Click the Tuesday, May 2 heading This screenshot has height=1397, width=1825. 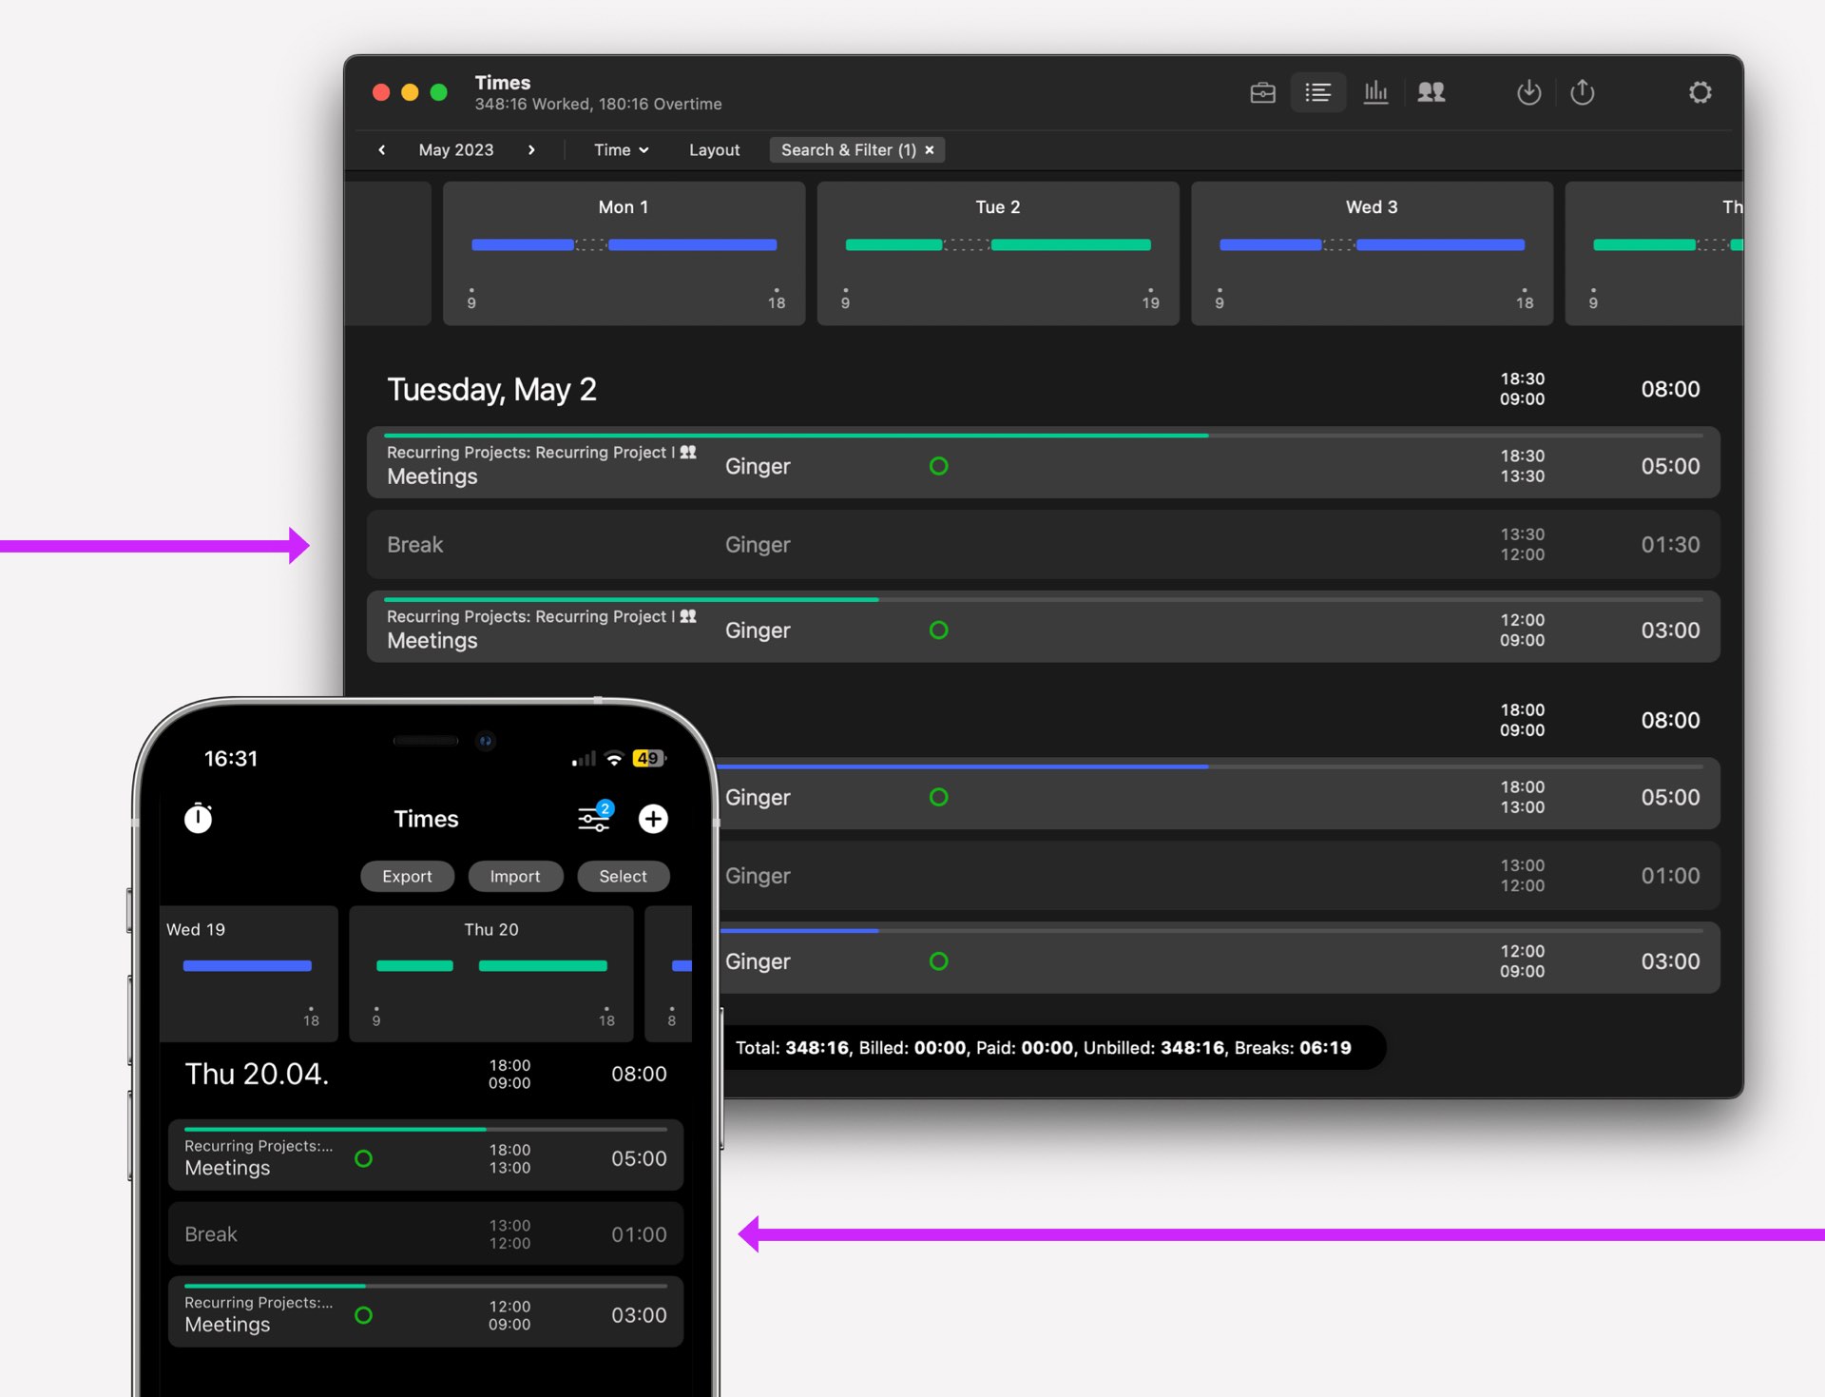pyautogui.click(x=491, y=390)
